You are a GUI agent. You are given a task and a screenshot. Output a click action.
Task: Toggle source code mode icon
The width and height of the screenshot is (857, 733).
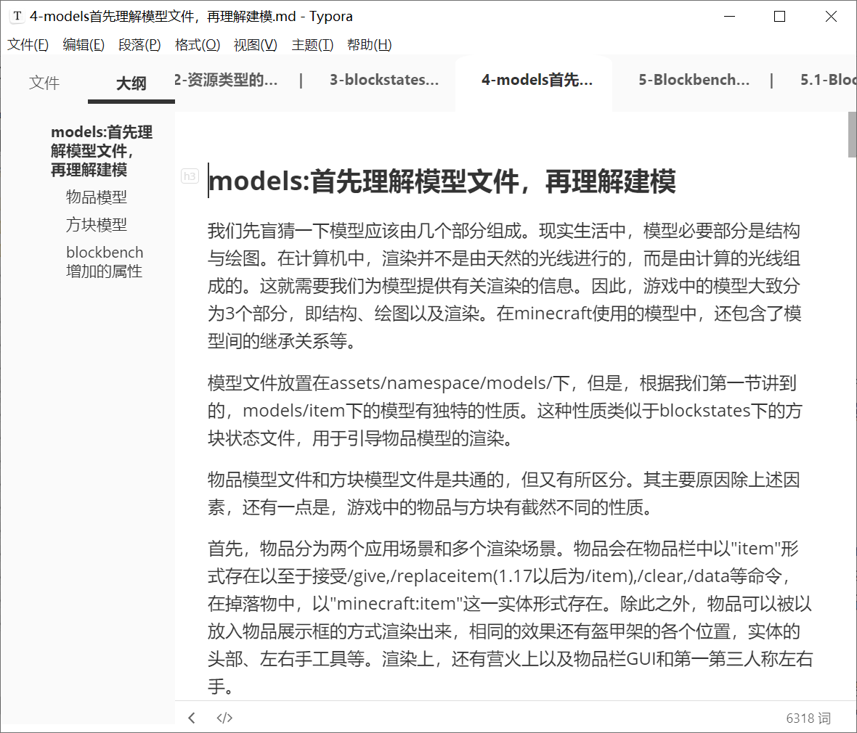(x=224, y=718)
